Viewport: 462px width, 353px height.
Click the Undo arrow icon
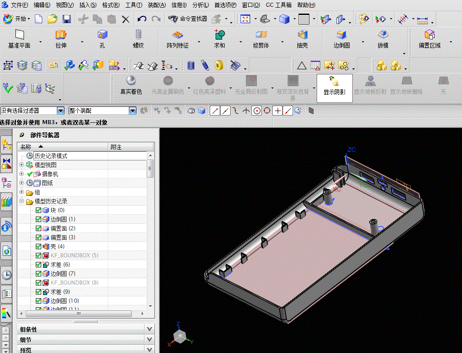pyautogui.click(x=142, y=19)
